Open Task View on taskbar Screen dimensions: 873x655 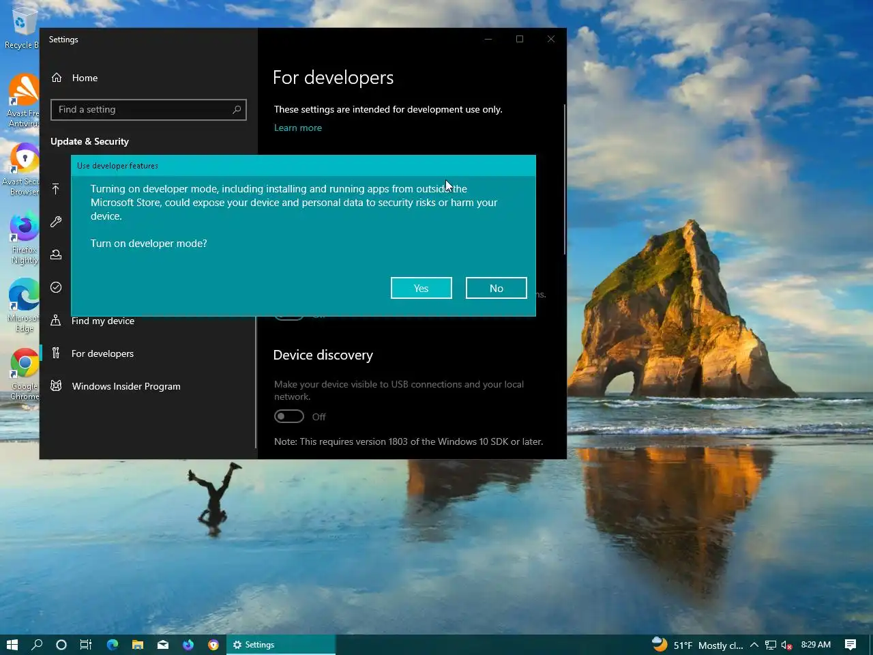(x=86, y=645)
